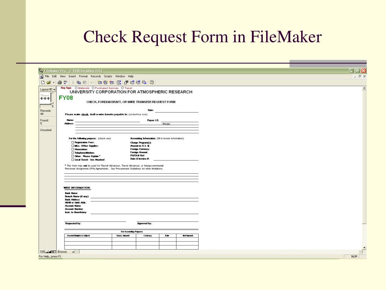The image size is (386, 290).
Task: Click the zoom percentage 100 box
Action: click(x=42, y=252)
